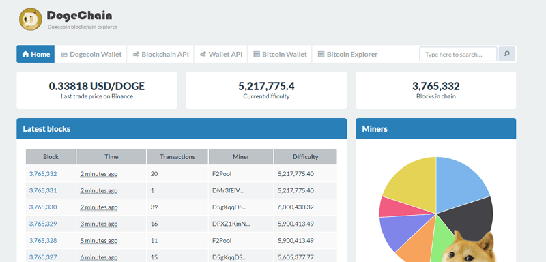Screen dimensions: 546x262
Task: Click the gears icon beside Blockchain API
Action: click(x=136, y=55)
